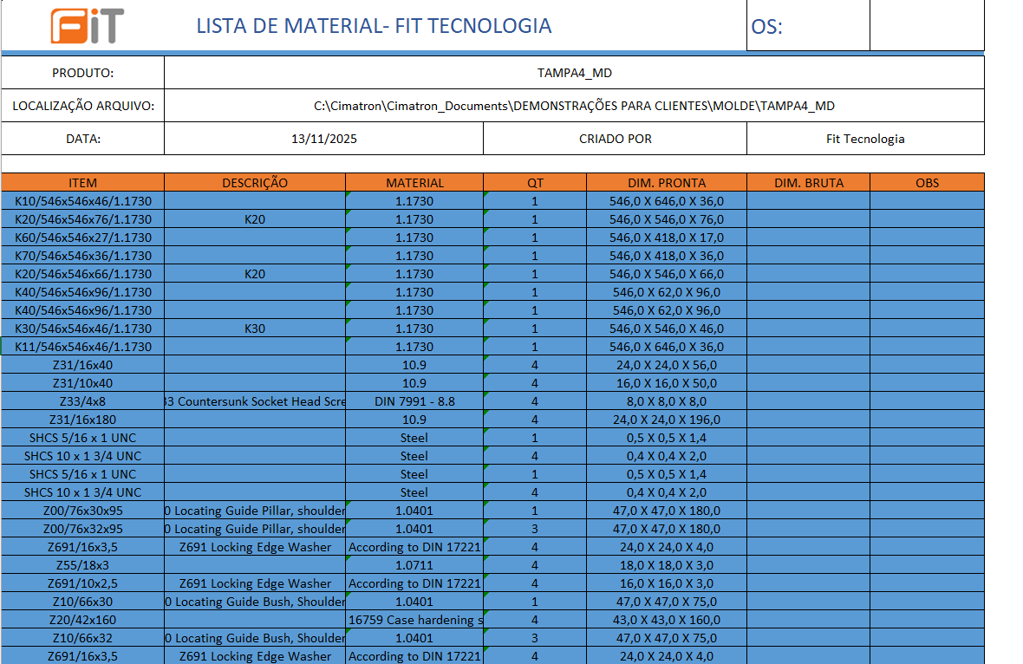Select the DIM. BRUTA column header
The width and height of the screenshot is (1023, 664).
808,183
